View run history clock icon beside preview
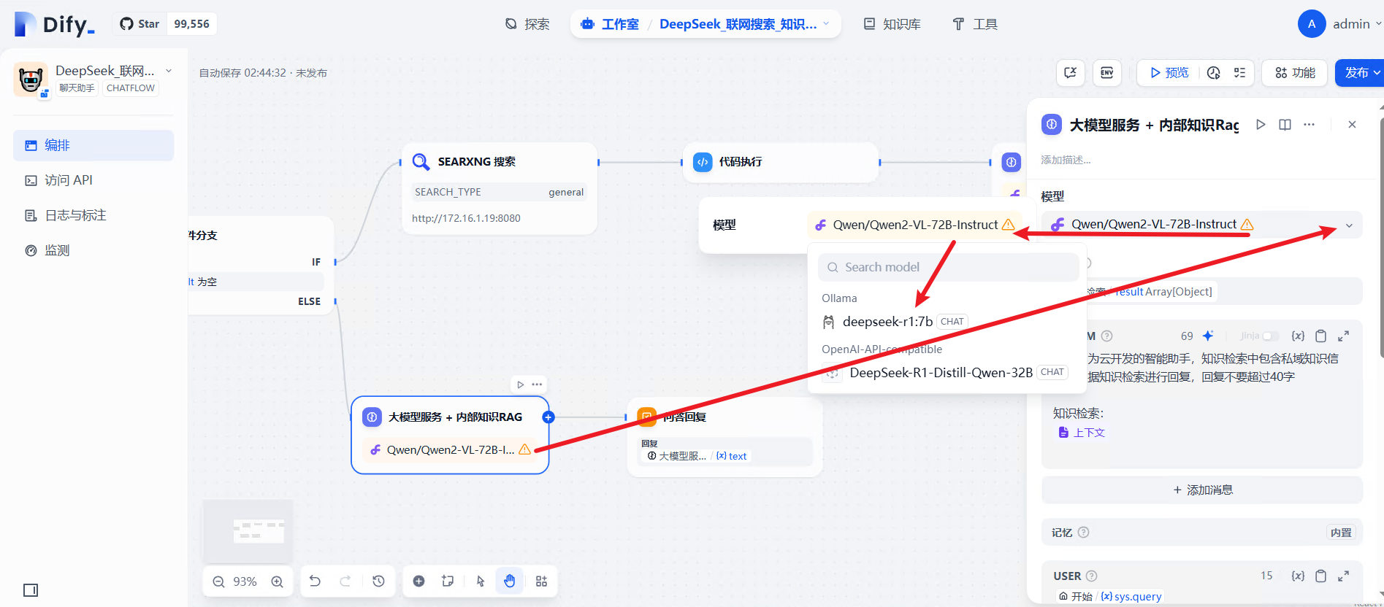This screenshot has height=607, width=1384. click(x=1214, y=73)
